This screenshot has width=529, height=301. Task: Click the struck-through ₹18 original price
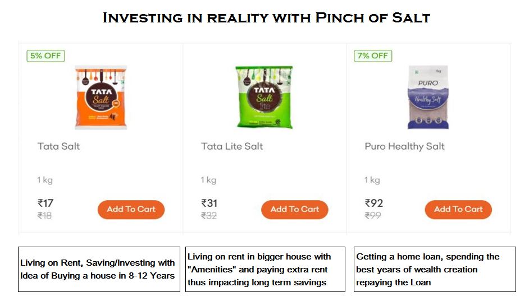[x=45, y=215]
